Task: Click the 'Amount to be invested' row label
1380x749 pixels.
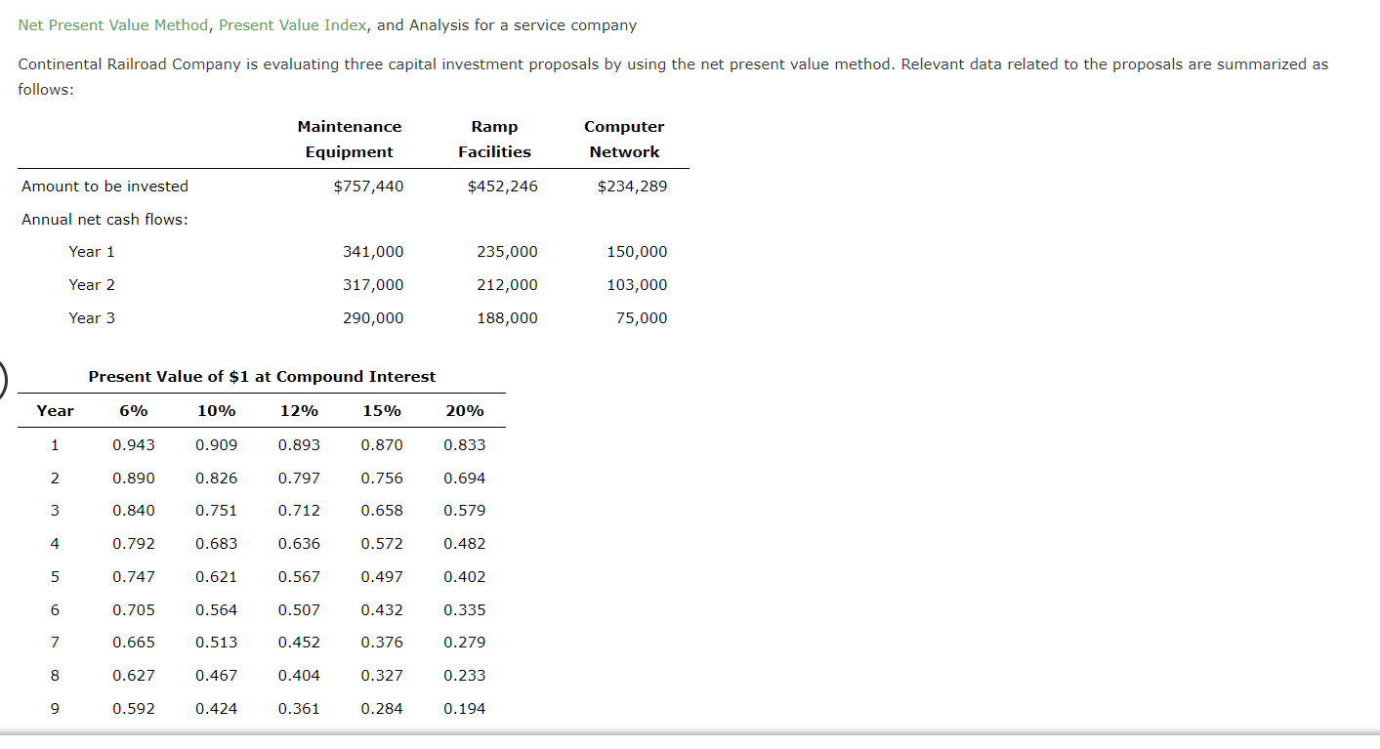Action: pyautogui.click(x=105, y=187)
